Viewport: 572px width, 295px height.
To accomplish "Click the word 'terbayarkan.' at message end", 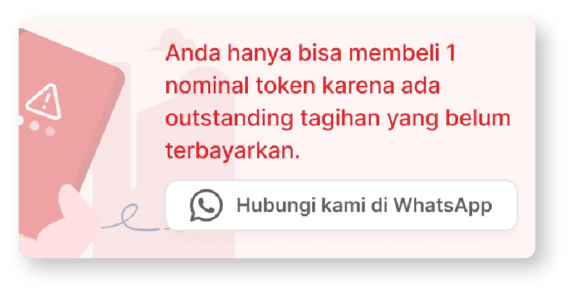I will pyautogui.click(x=233, y=151).
